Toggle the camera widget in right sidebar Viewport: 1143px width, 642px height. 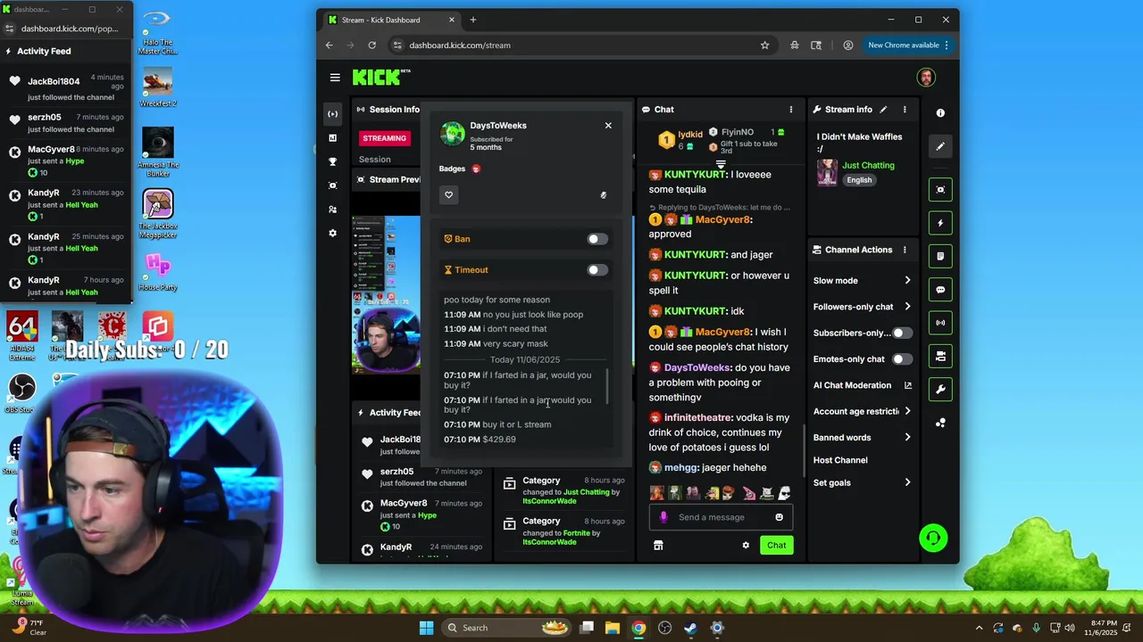coord(940,357)
